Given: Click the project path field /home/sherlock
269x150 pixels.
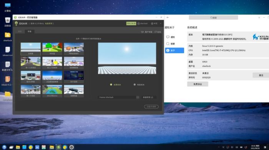Looking at the screenshot, I should tap(117, 97).
